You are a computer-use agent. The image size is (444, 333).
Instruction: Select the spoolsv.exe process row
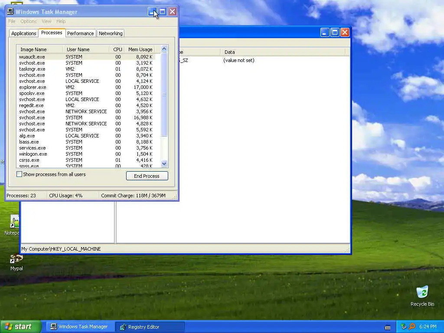[x=86, y=93]
